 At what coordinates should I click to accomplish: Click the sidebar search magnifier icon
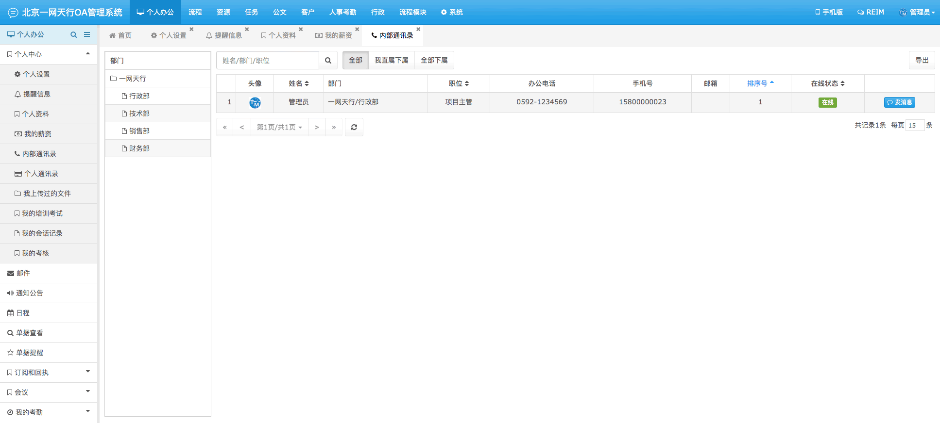pyautogui.click(x=74, y=35)
